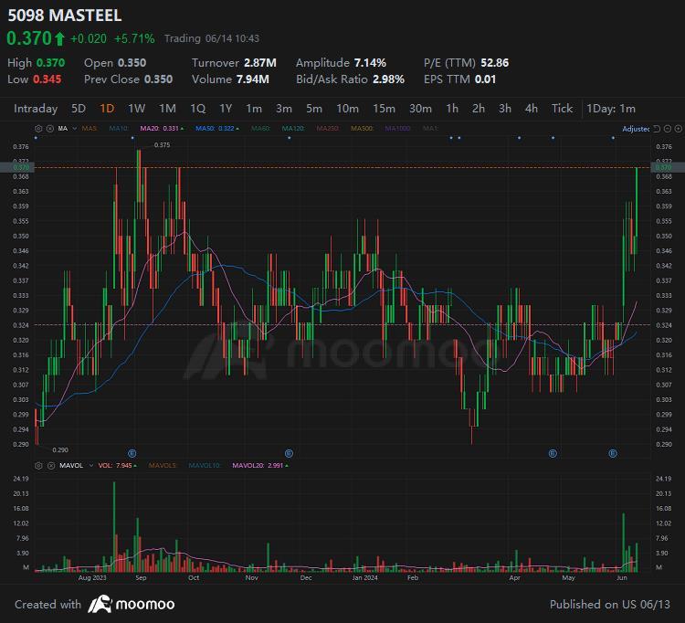Click the current price 0.370

pos(30,38)
